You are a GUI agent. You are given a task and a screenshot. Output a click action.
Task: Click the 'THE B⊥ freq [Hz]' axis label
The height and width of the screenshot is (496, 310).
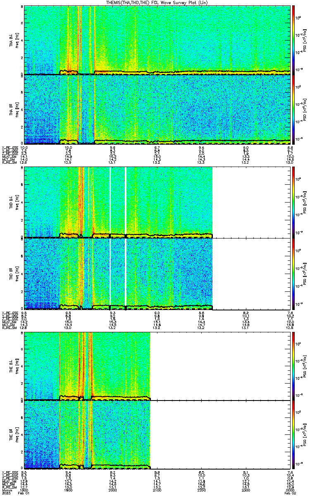click(x=13, y=366)
